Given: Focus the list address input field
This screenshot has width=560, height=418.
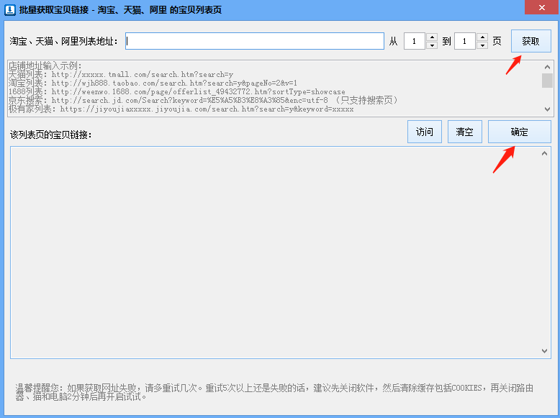Looking at the screenshot, I should [x=255, y=41].
